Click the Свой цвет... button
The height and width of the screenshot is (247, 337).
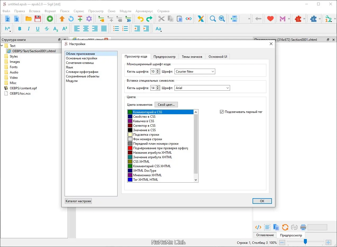click(166, 105)
